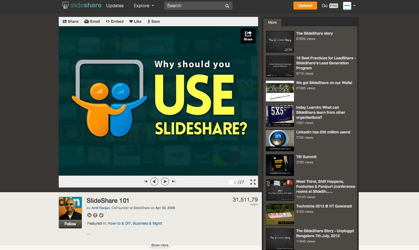The image size is (419, 250).
Task: Save this presentation
Action: [x=154, y=21]
